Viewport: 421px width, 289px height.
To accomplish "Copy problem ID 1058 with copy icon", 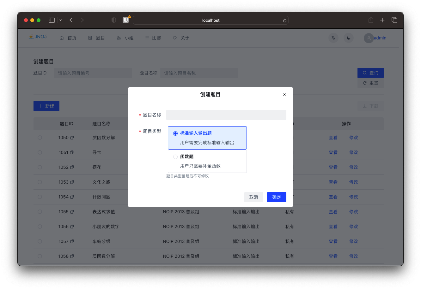I will 72,256.
